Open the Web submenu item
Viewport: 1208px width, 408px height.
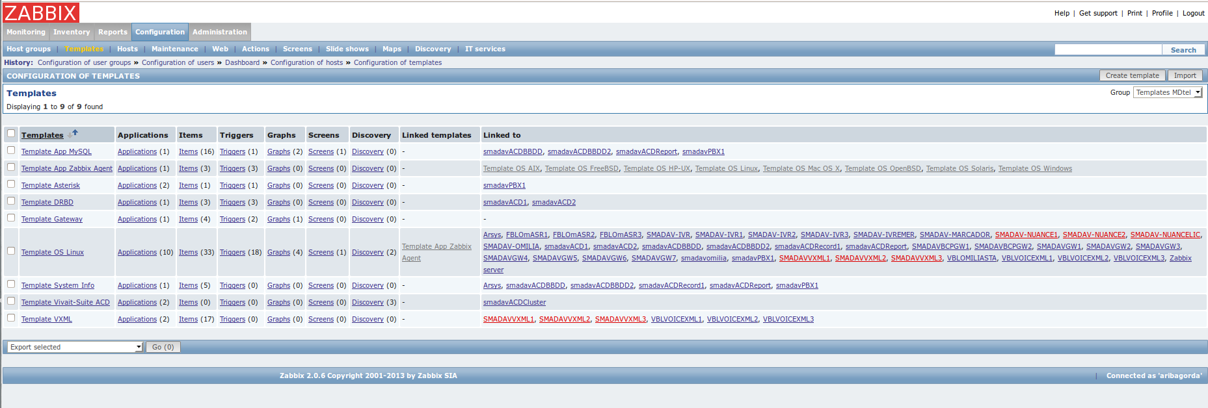click(x=221, y=49)
